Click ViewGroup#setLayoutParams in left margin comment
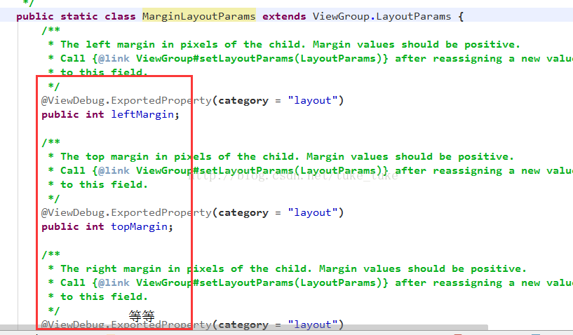 [215, 58]
